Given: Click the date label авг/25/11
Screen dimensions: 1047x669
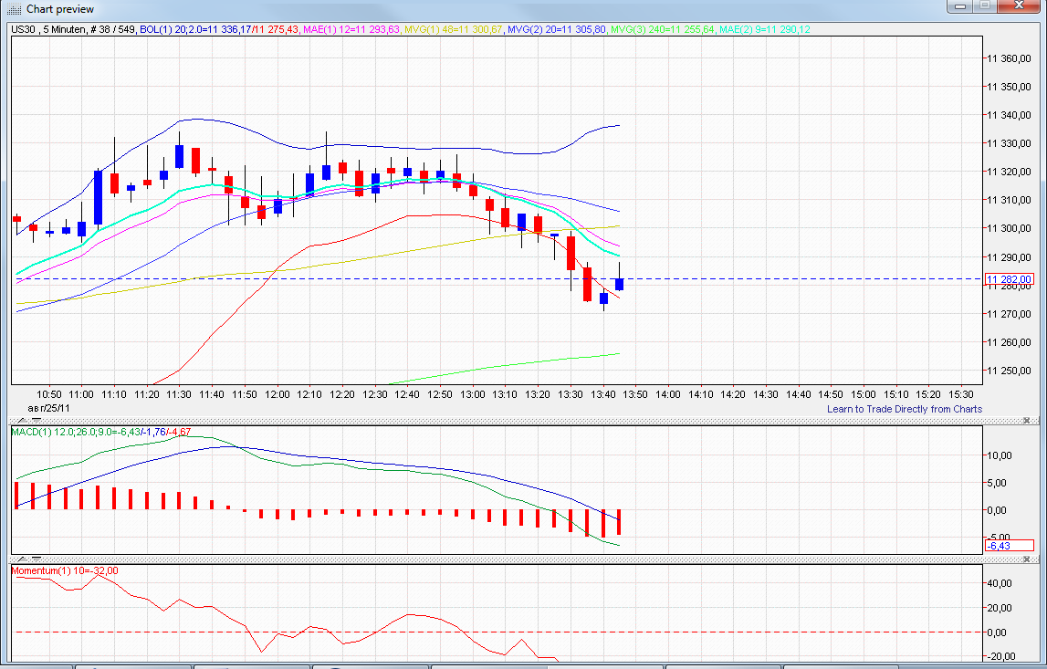Looking at the screenshot, I should 48,408.
